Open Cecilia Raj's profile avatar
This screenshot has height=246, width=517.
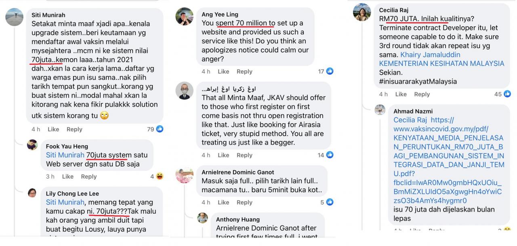pos(361,12)
